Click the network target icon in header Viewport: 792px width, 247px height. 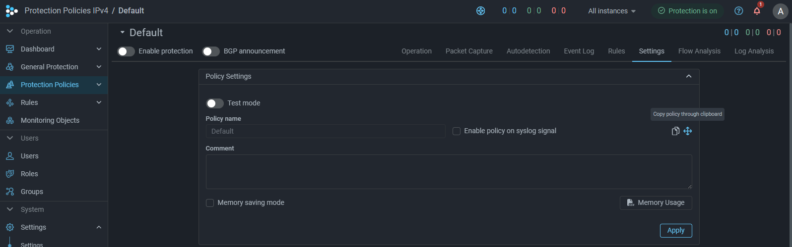[480, 11]
